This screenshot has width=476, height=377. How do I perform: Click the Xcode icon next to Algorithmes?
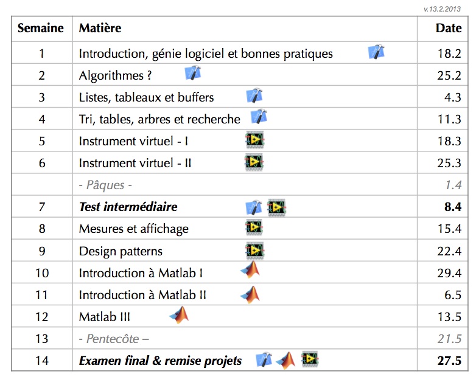click(x=192, y=74)
